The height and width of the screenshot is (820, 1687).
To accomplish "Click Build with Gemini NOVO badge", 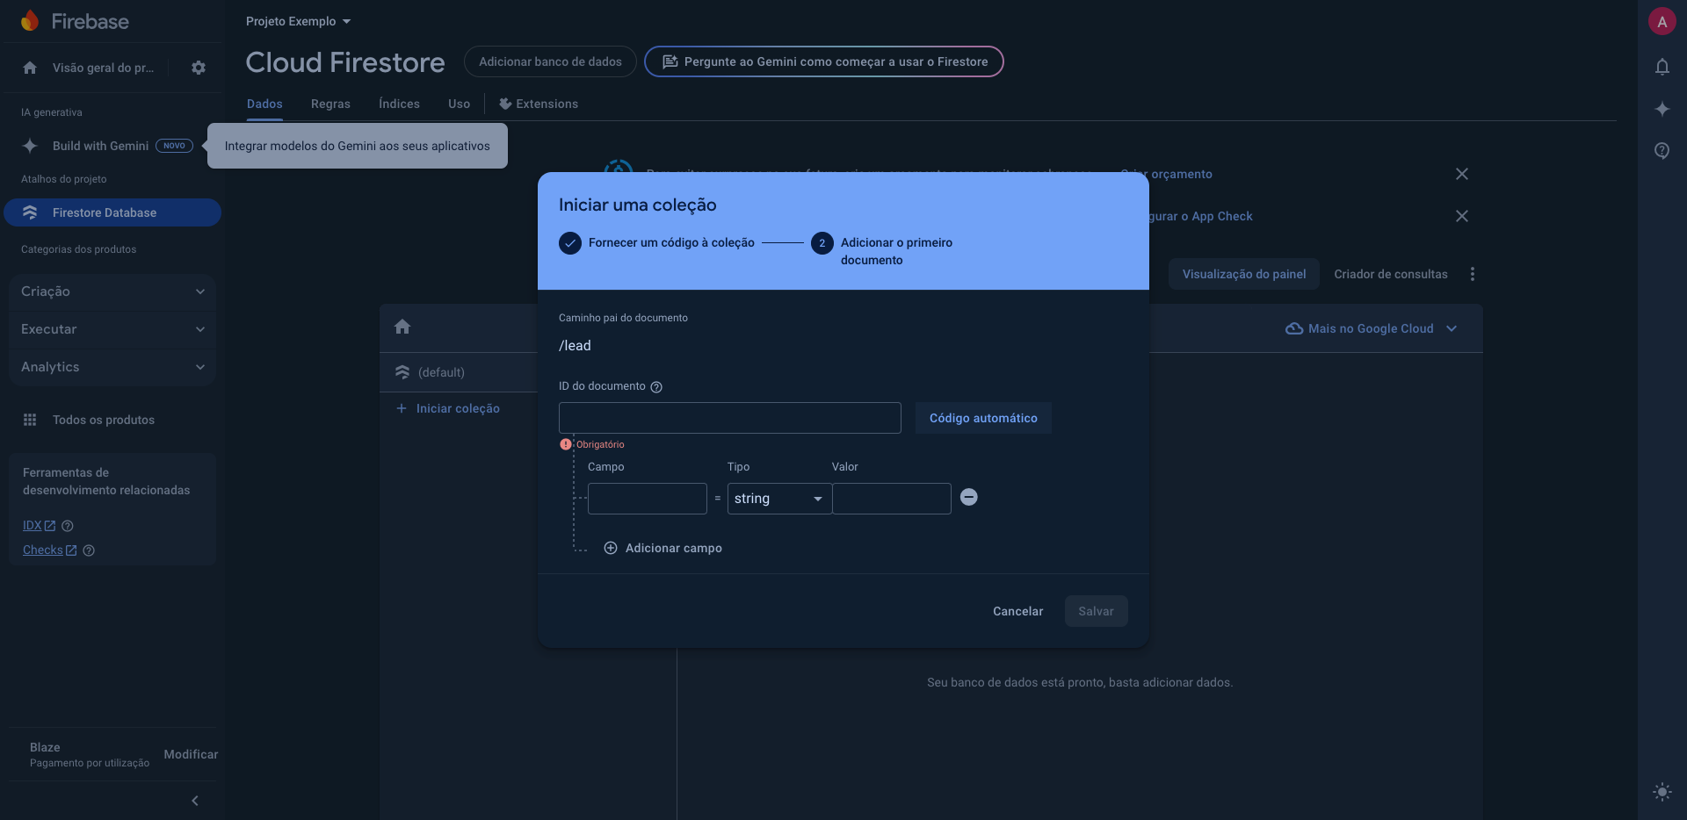I will (x=174, y=146).
